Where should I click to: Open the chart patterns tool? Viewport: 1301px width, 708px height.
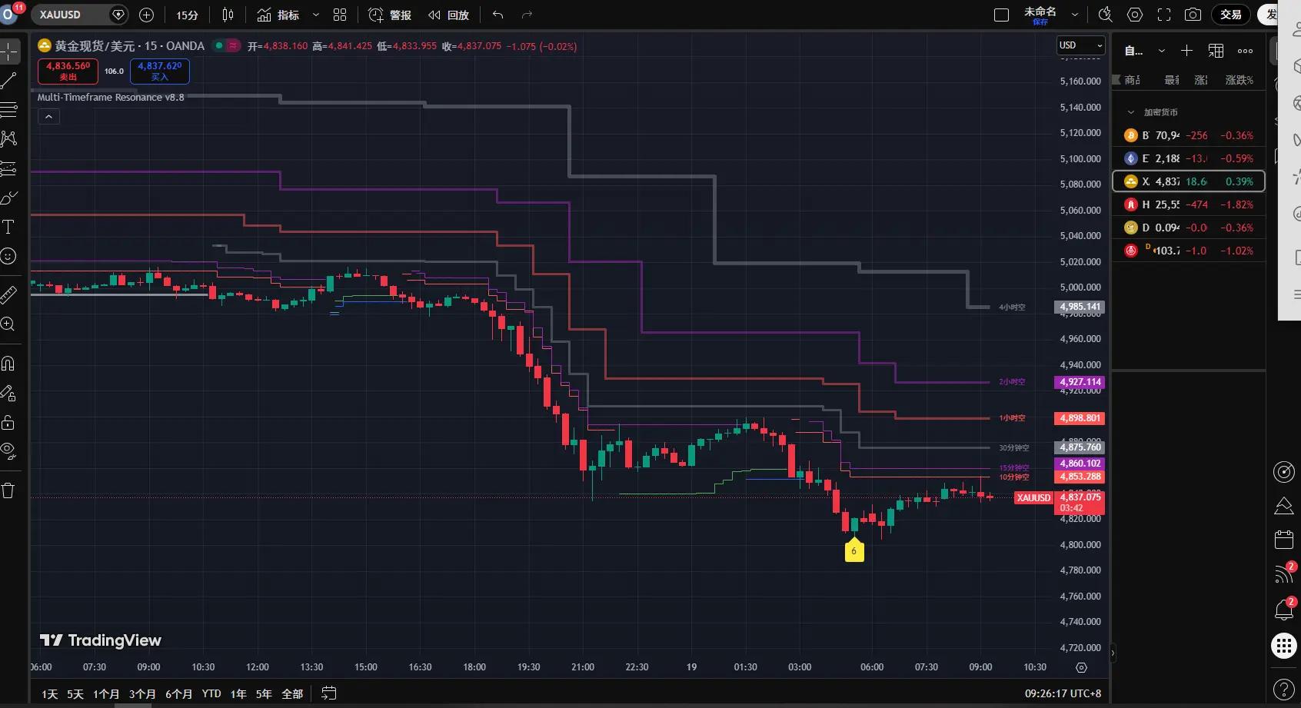click(x=9, y=139)
